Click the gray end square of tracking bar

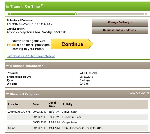pos(146,14)
